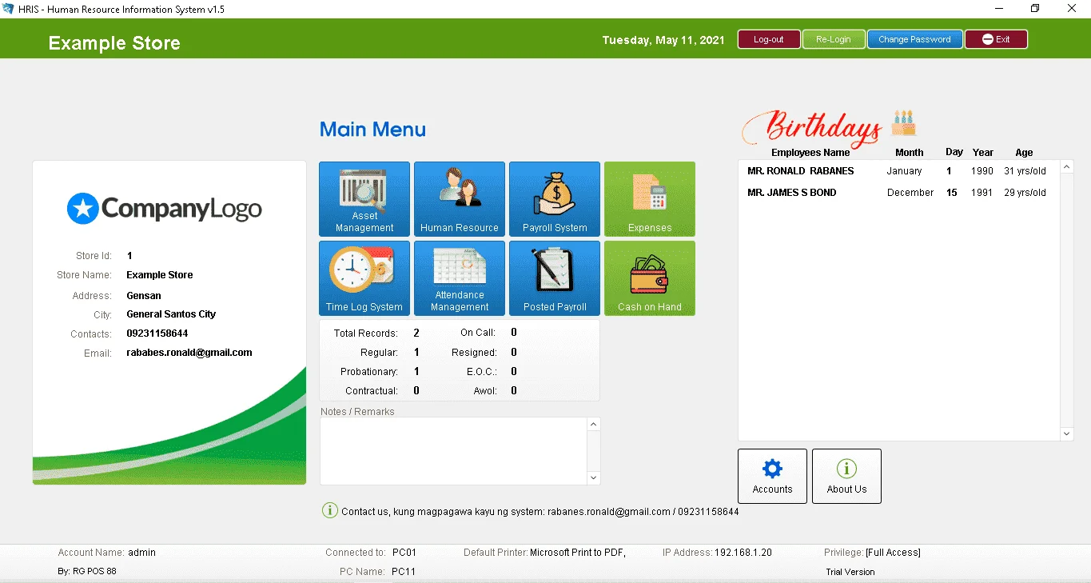Open the Cash on Hand tile

click(650, 278)
